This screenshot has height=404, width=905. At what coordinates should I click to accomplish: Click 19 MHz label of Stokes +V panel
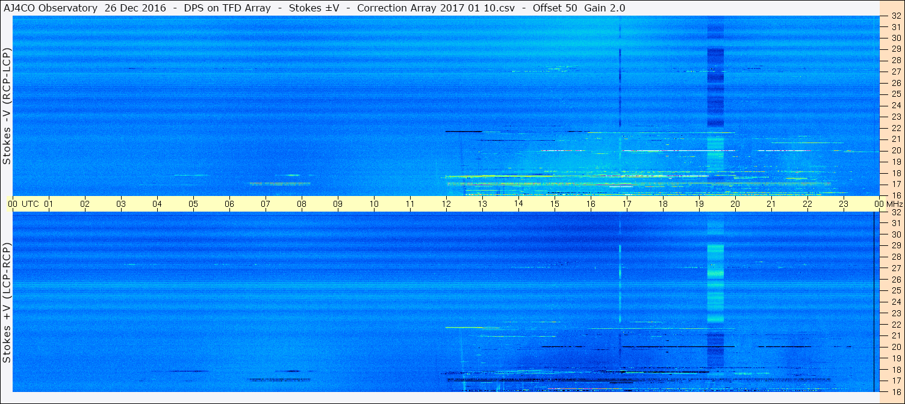coord(896,358)
